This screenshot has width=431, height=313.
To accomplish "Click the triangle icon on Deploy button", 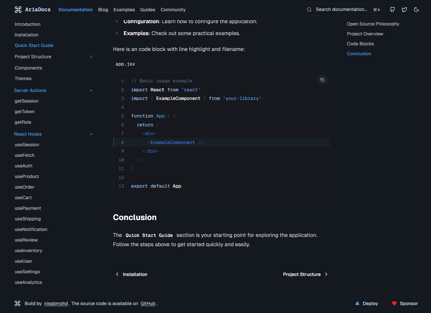I will click(357, 303).
